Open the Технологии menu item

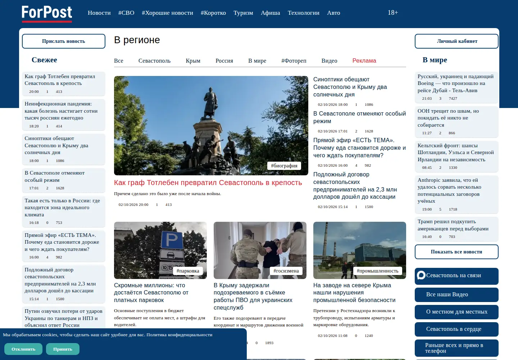click(304, 13)
